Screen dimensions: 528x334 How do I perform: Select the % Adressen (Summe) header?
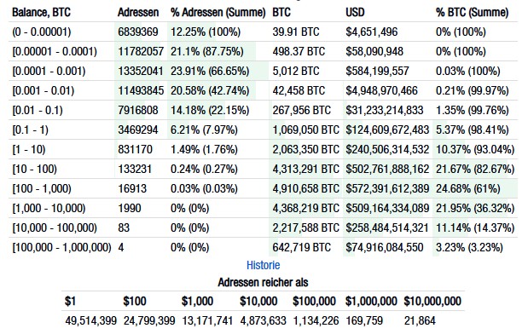(x=218, y=13)
